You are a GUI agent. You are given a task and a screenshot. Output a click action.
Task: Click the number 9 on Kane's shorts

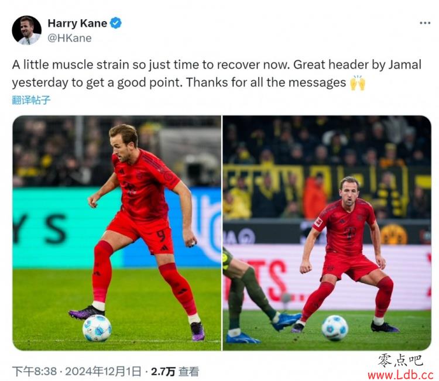pyautogui.click(x=161, y=236)
